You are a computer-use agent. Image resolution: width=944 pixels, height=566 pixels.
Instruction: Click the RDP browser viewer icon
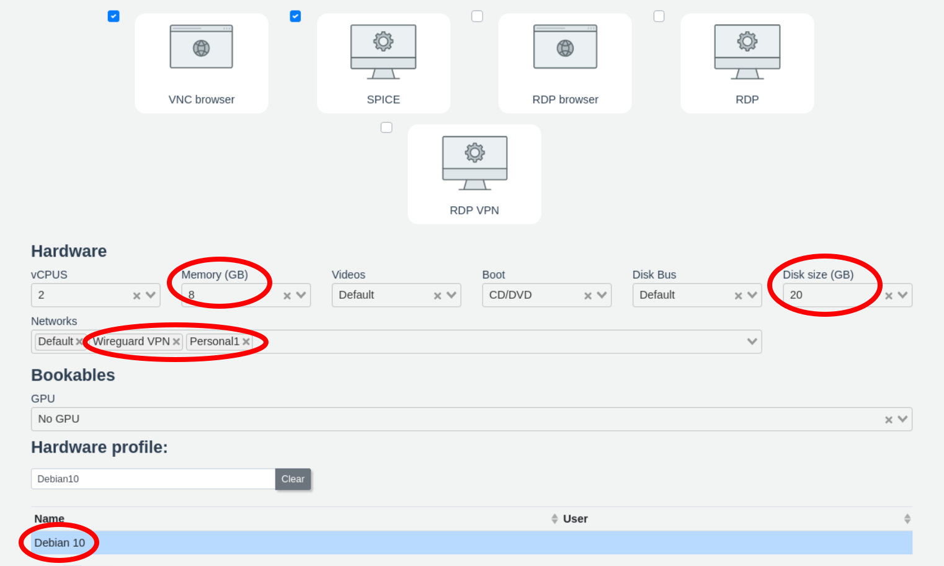pyautogui.click(x=565, y=47)
